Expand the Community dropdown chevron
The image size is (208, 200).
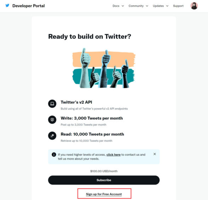pyautogui.click(x=147, y=6)
